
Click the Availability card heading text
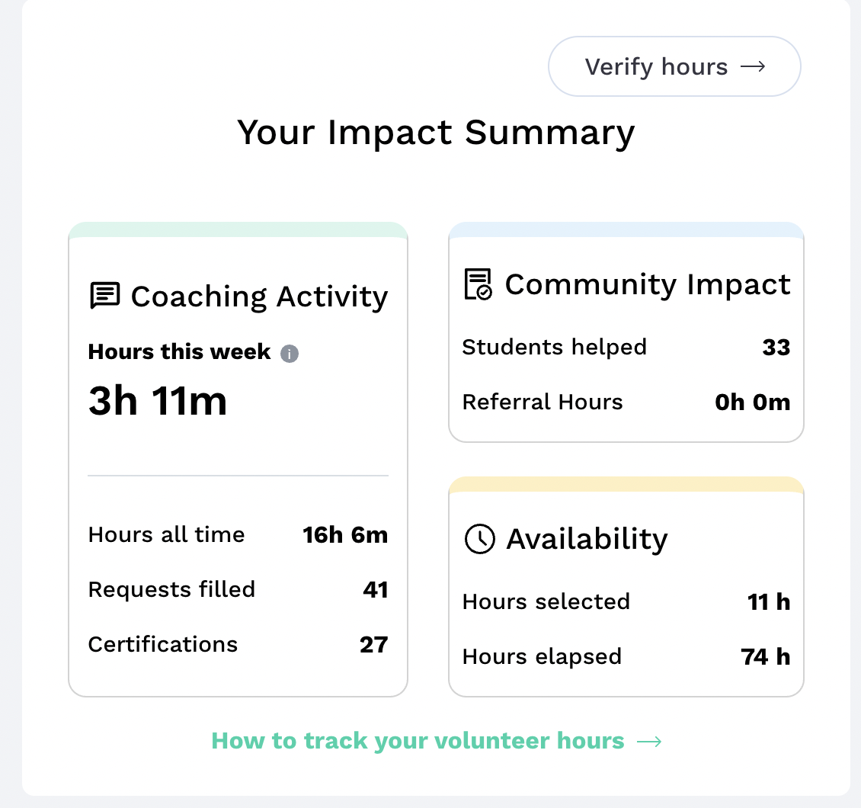(587, 539)
